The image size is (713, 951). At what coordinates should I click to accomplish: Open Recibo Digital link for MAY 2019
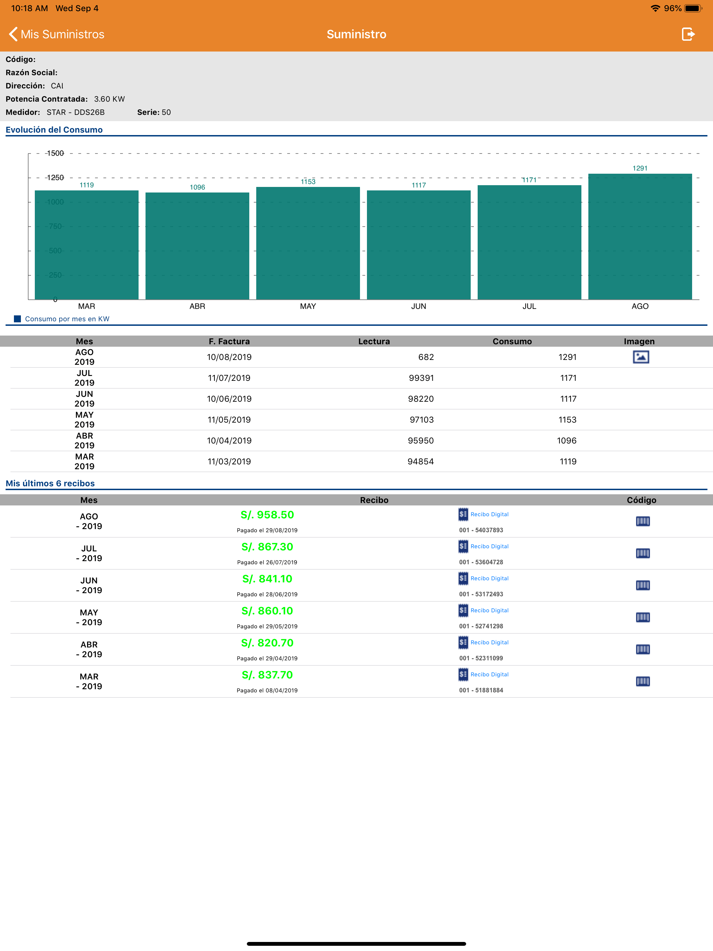coord(483,611)
